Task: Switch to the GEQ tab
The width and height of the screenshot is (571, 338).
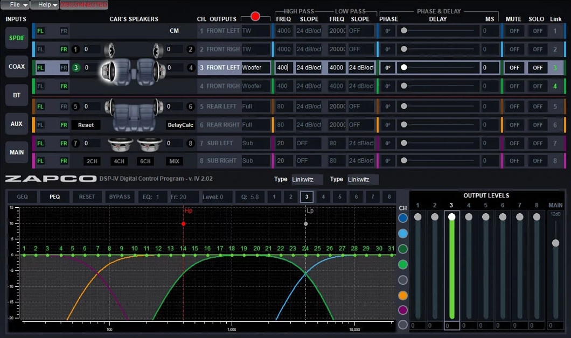Action: click(x=22, y=197)
